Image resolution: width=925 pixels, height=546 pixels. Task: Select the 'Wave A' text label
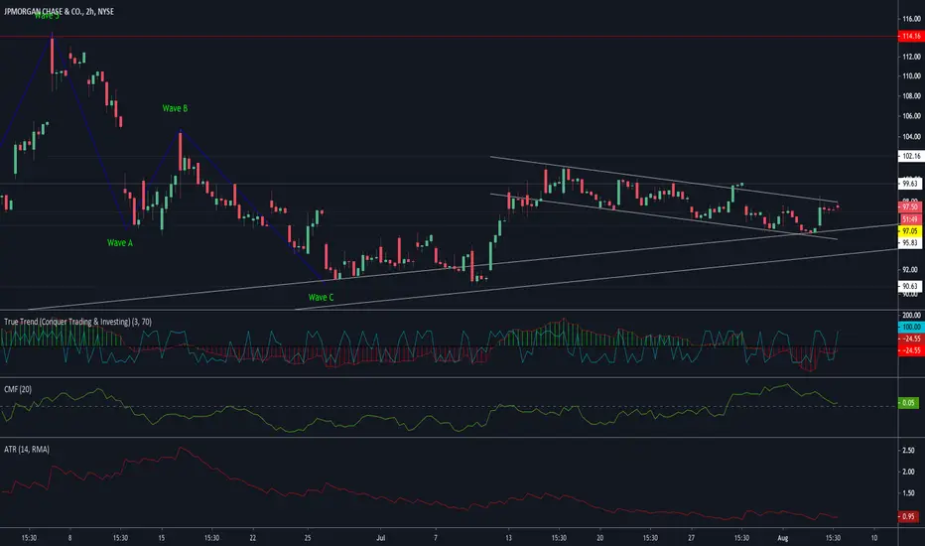click(x=120, y=242)
